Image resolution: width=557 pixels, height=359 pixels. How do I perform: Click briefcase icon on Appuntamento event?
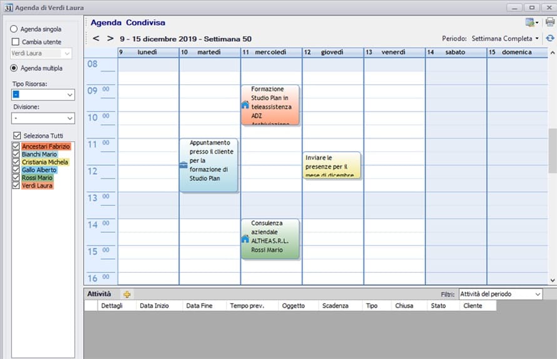coord(183,165)
